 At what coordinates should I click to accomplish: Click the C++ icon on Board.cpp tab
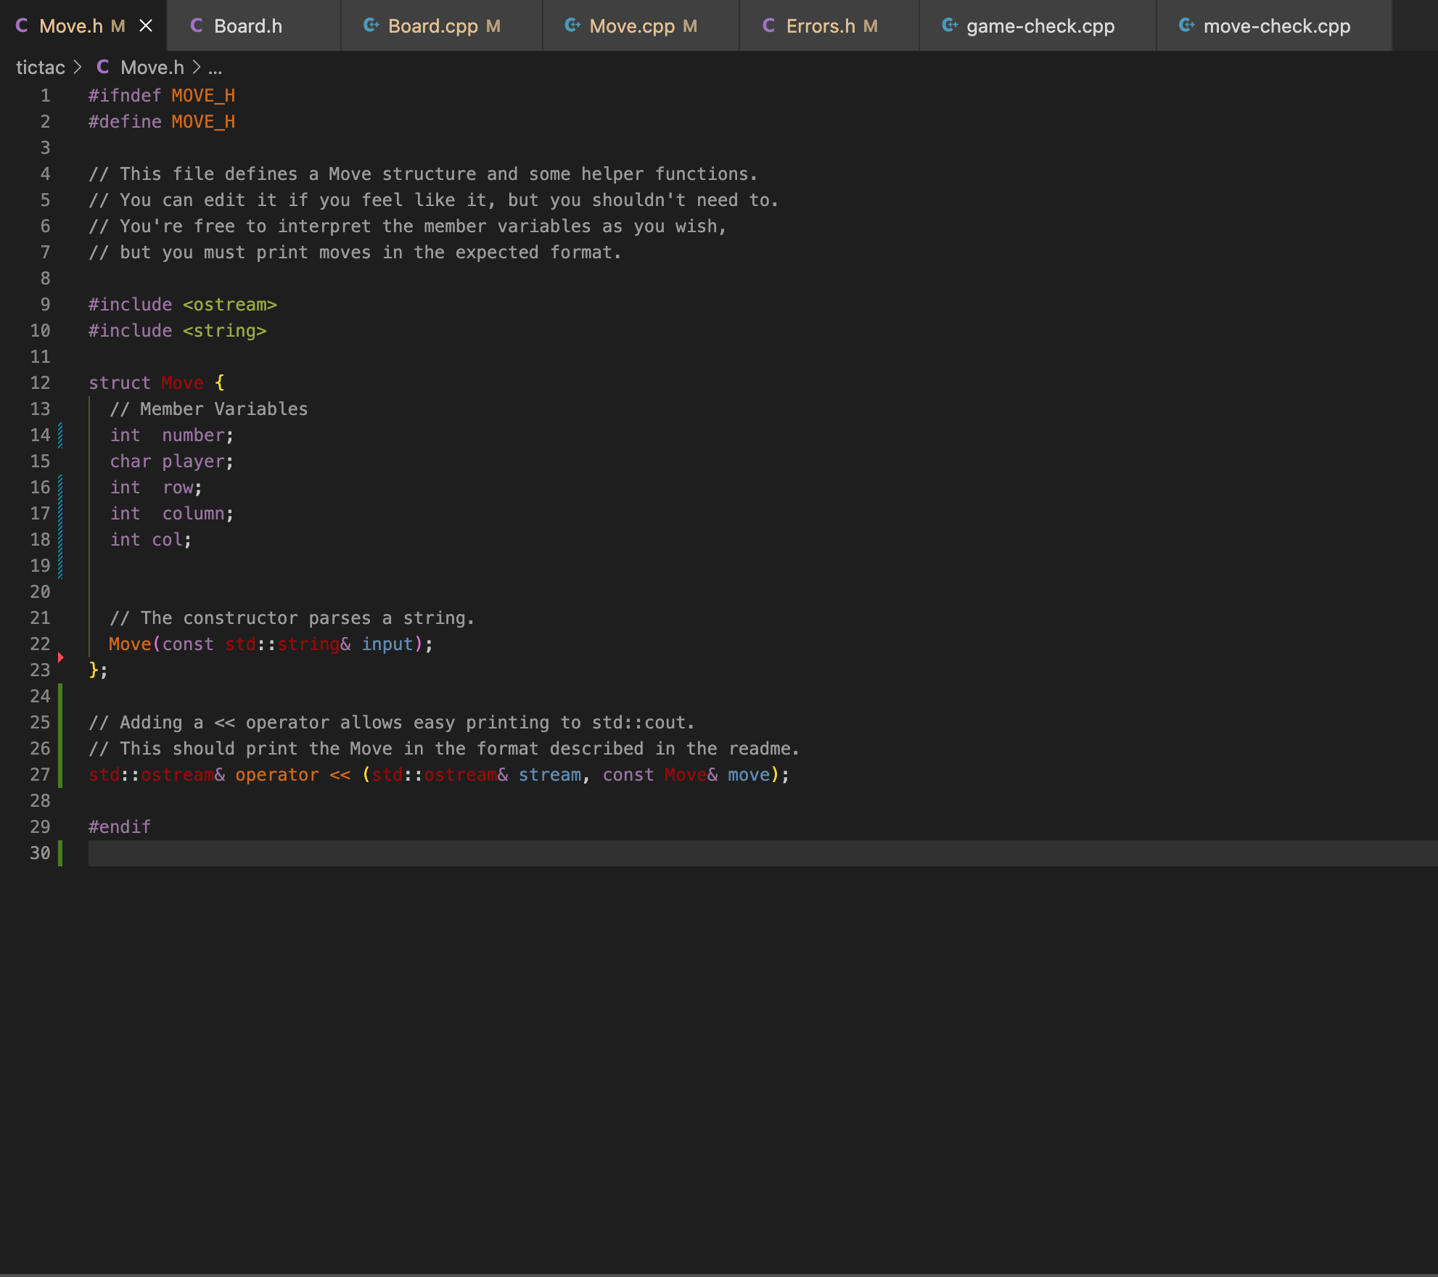coord(371,26)
